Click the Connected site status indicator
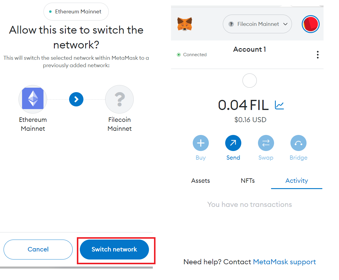Screen dimensions: 339x280 pyautogui.click(x=192, y=55)
